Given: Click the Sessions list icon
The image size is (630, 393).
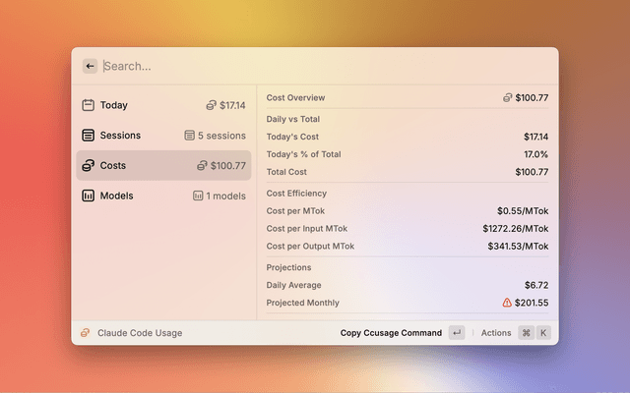Looking at the screenshot, I should pos(89,136).
